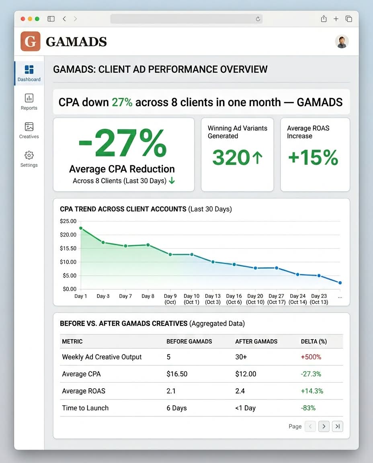373x463 pixels.
Task: Click the +500% delta value
Action: tap(311, 357)
